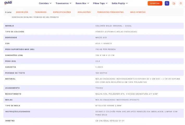Viewport: 185px width, 125px height.
Task: Select the Inmetro certification code text
Action: 110,121
